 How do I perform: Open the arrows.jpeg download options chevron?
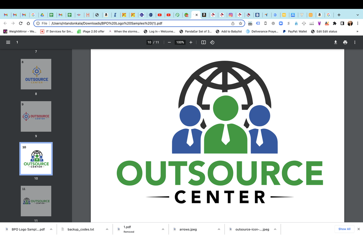pos(219,229)
